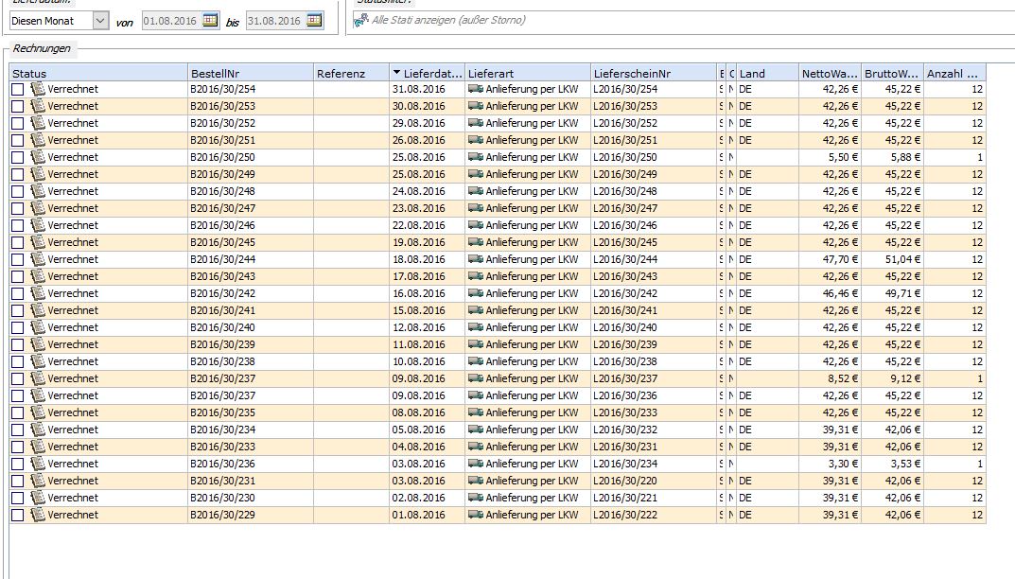Click the Anzahl column header
The width and height of the screenshot is (1015, 579).
point(954,73)
